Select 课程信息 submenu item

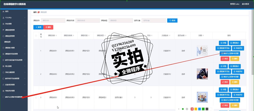(x=7, y=42)
